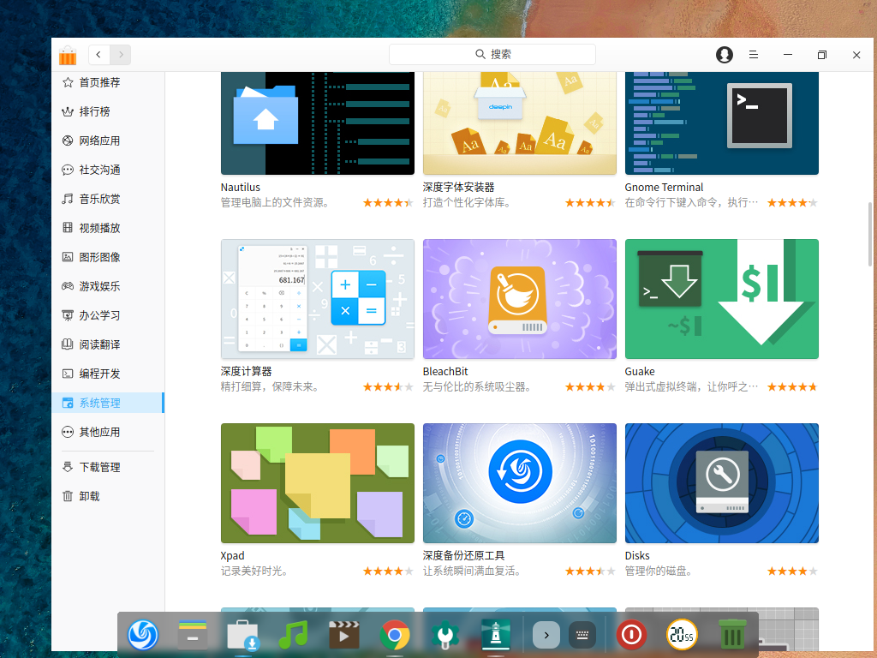
Task: Select 编程开发 in the sidebar
Action: pyautogui.click(x=108, y=374)
